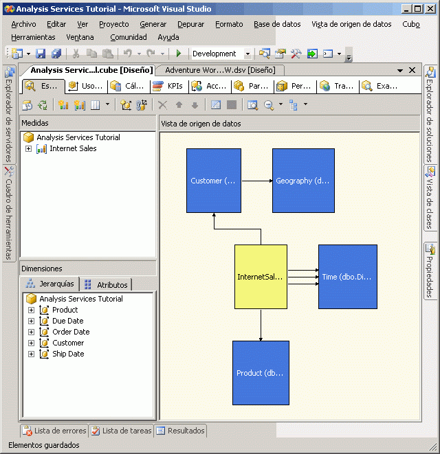Screen dimensions: 440x454
Task: Switch to the Atributos tab
Action: (106, 285)
